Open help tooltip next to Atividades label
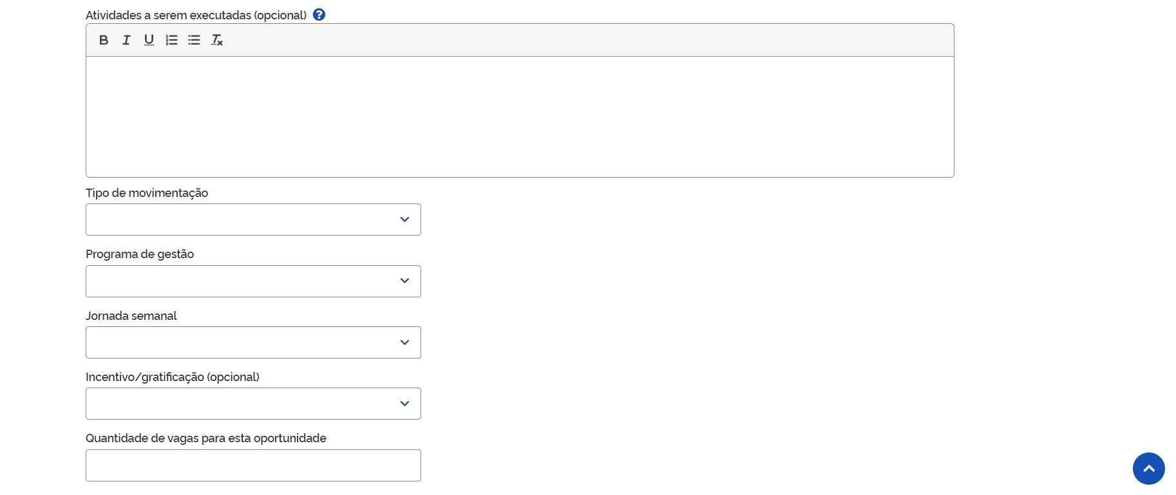This screenshot has height=495, width=1176. pos(319,15)
